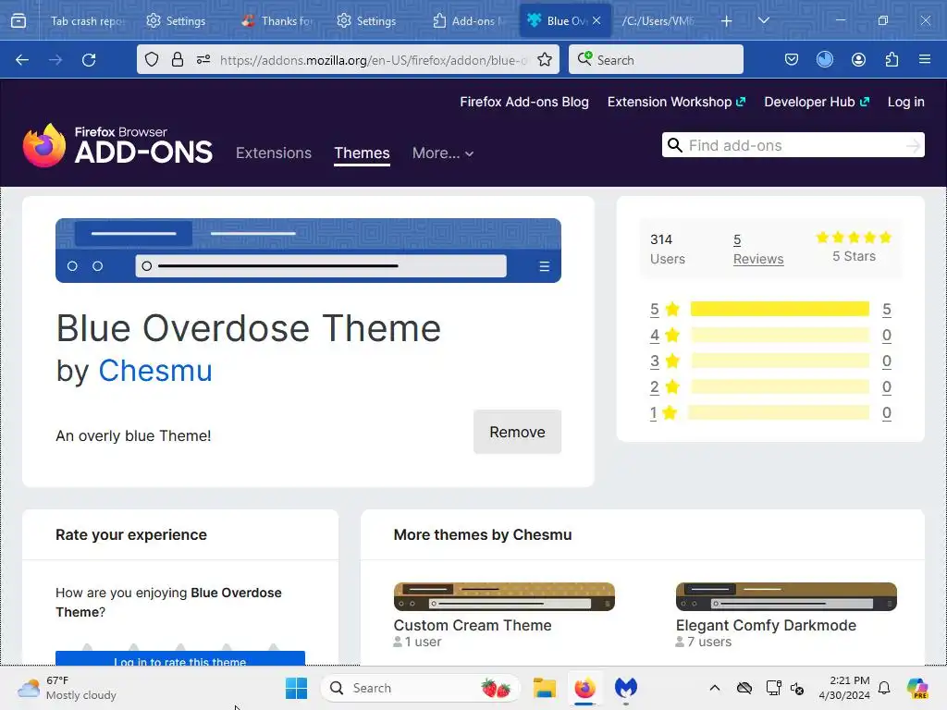Filter reviews by the 5 star bar
The width and height of the screenshot is (947, 710).
pos(780,309)
